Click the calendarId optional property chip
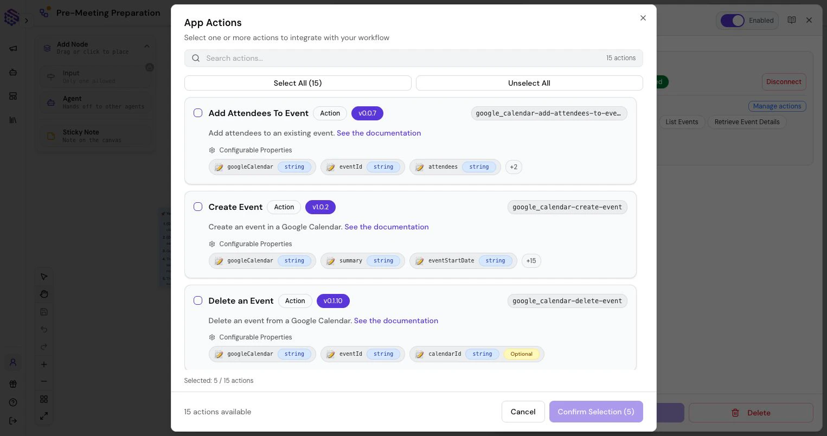827x436 pixels. (477, 354)
